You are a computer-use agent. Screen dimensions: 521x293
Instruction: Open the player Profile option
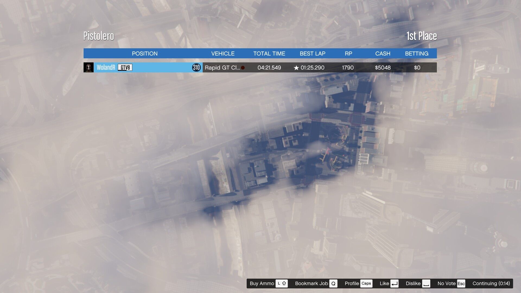pyautogui.click(x=352, y=284)
